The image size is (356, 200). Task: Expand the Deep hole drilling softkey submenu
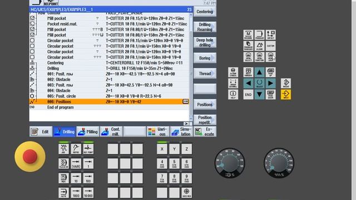[x=205, y=42]
